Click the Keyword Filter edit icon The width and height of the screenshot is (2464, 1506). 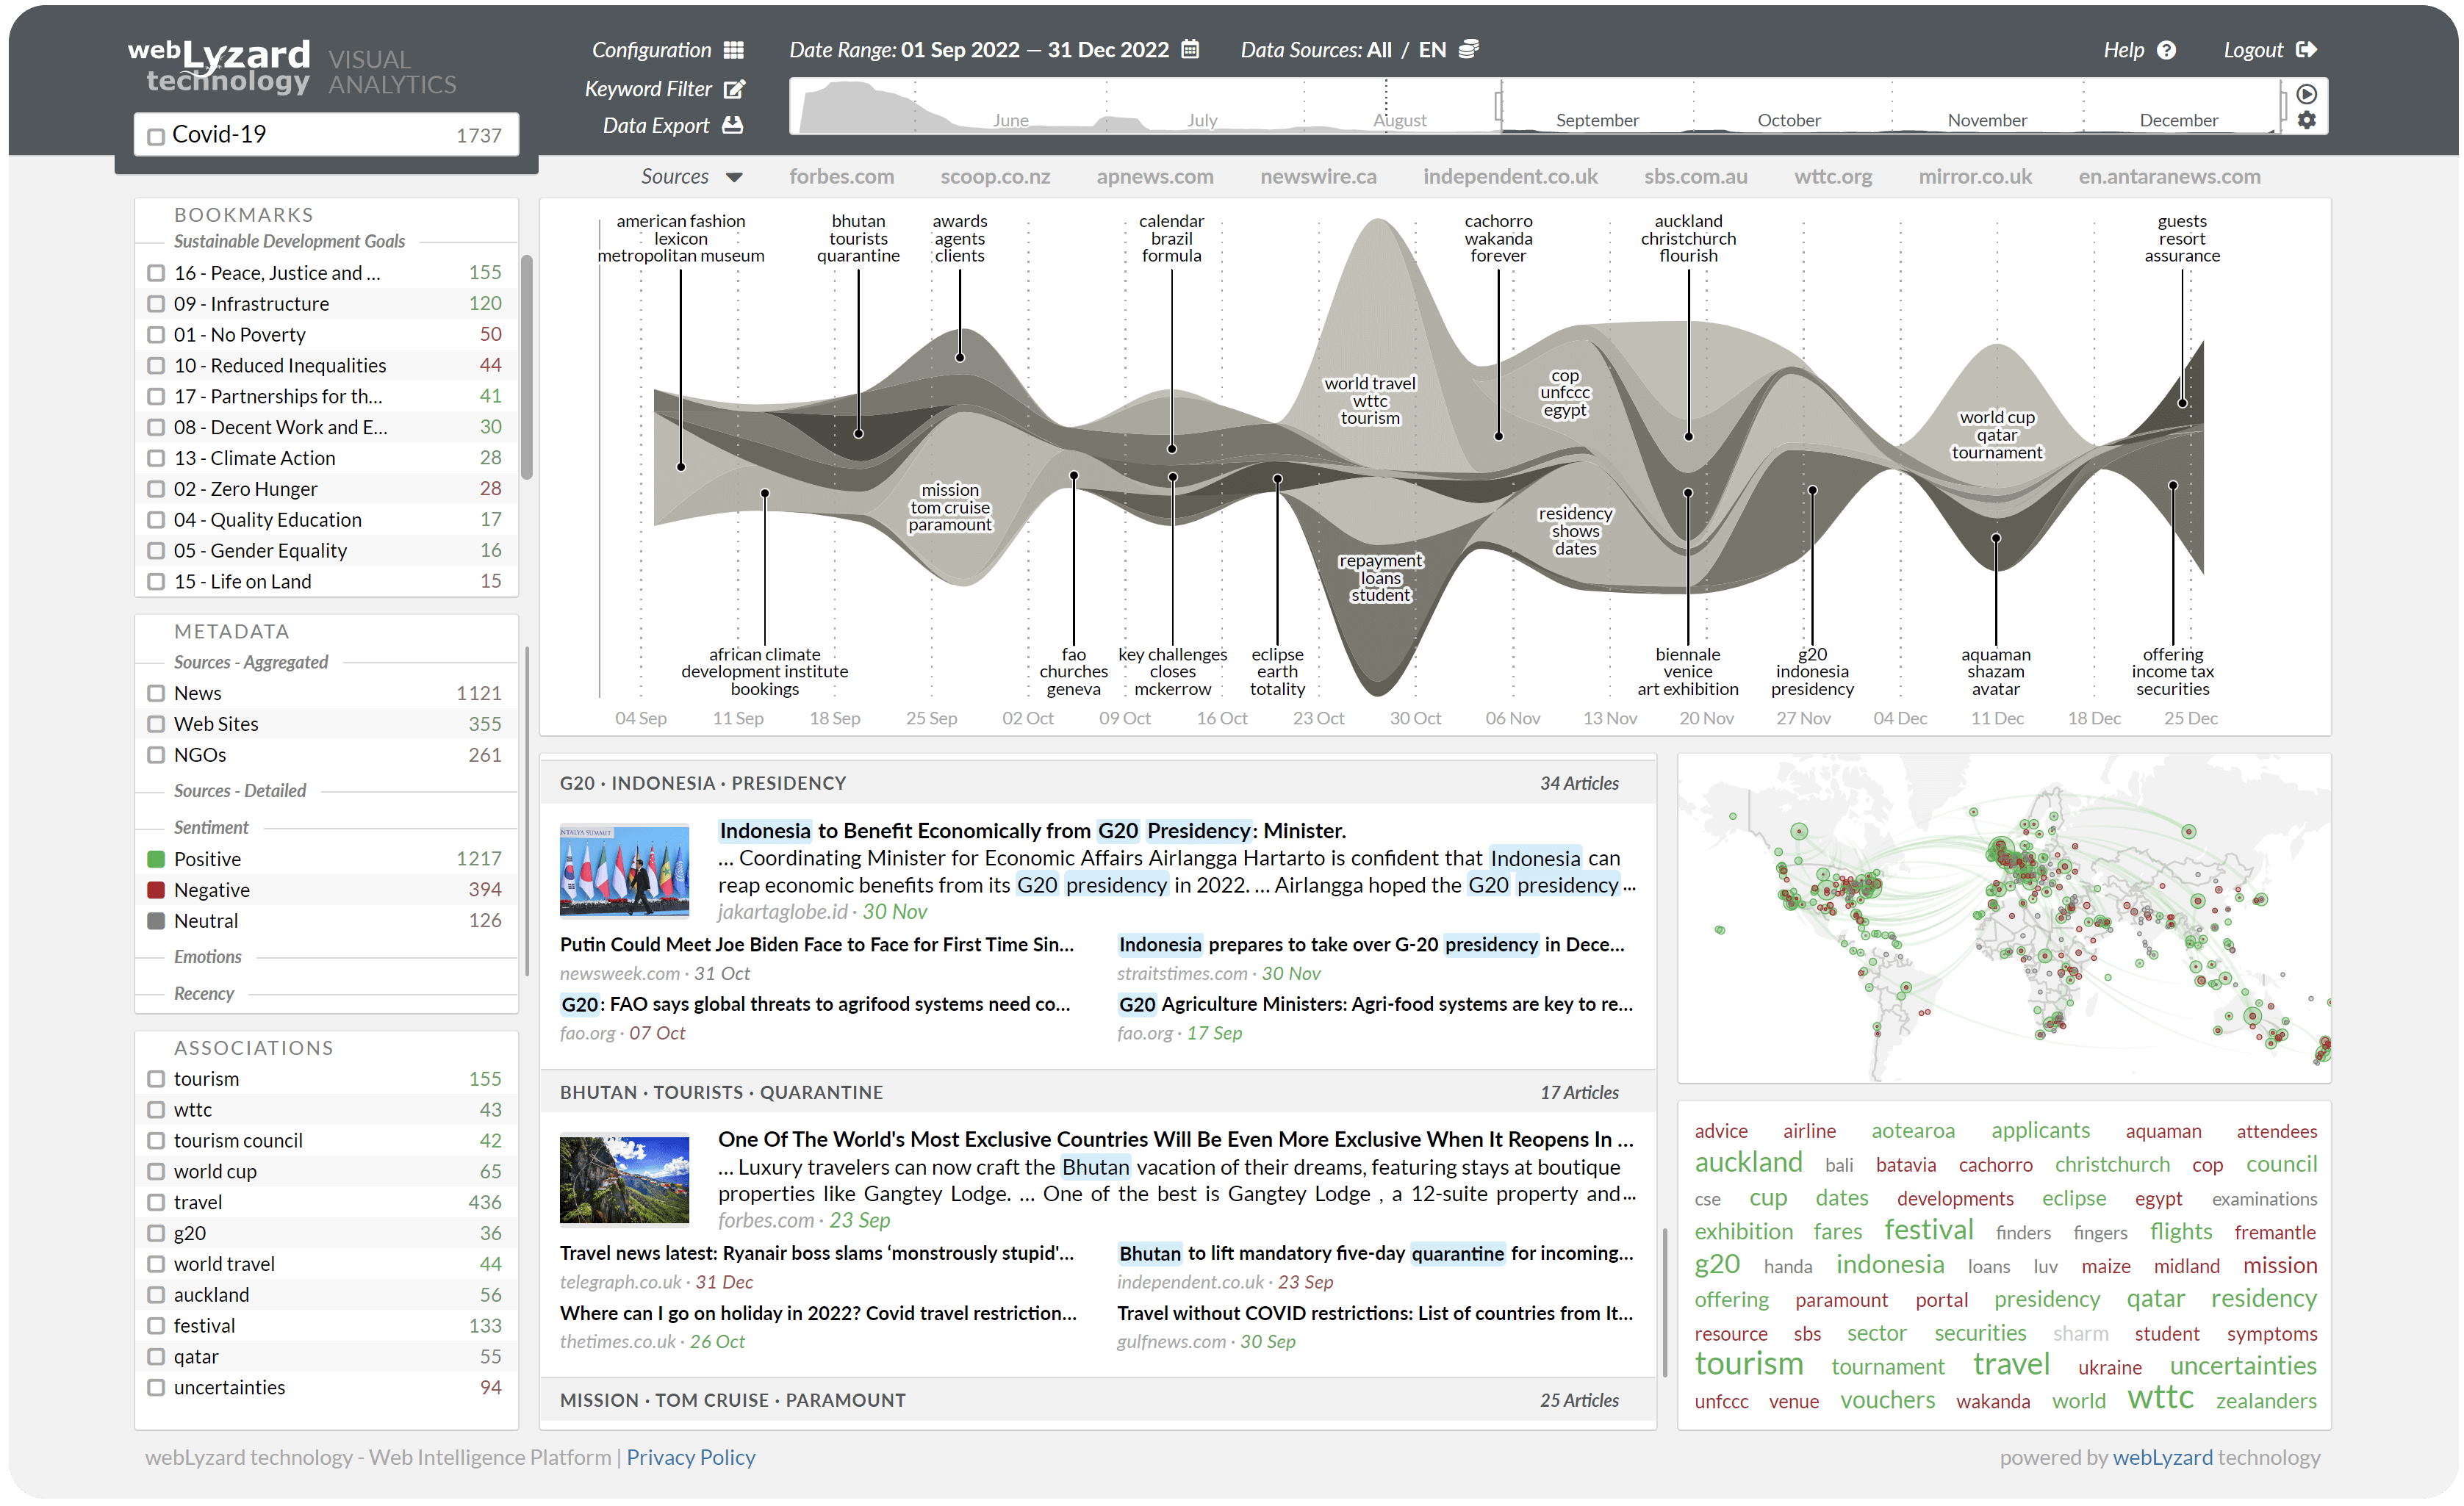734,89
